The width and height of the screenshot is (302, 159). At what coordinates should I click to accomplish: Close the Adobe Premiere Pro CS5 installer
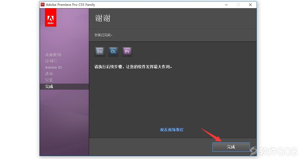(x=250, y=5)
